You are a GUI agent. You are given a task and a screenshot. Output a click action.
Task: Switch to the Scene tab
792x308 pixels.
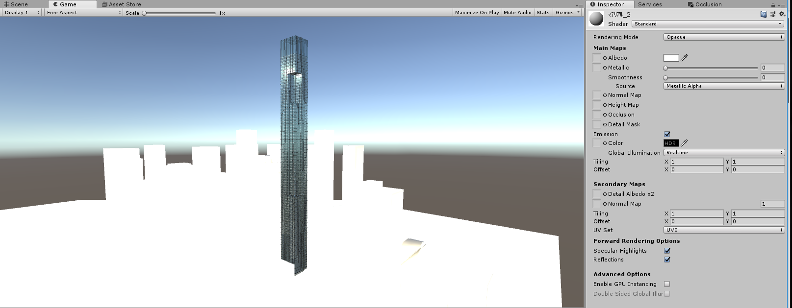click(16, 4)
